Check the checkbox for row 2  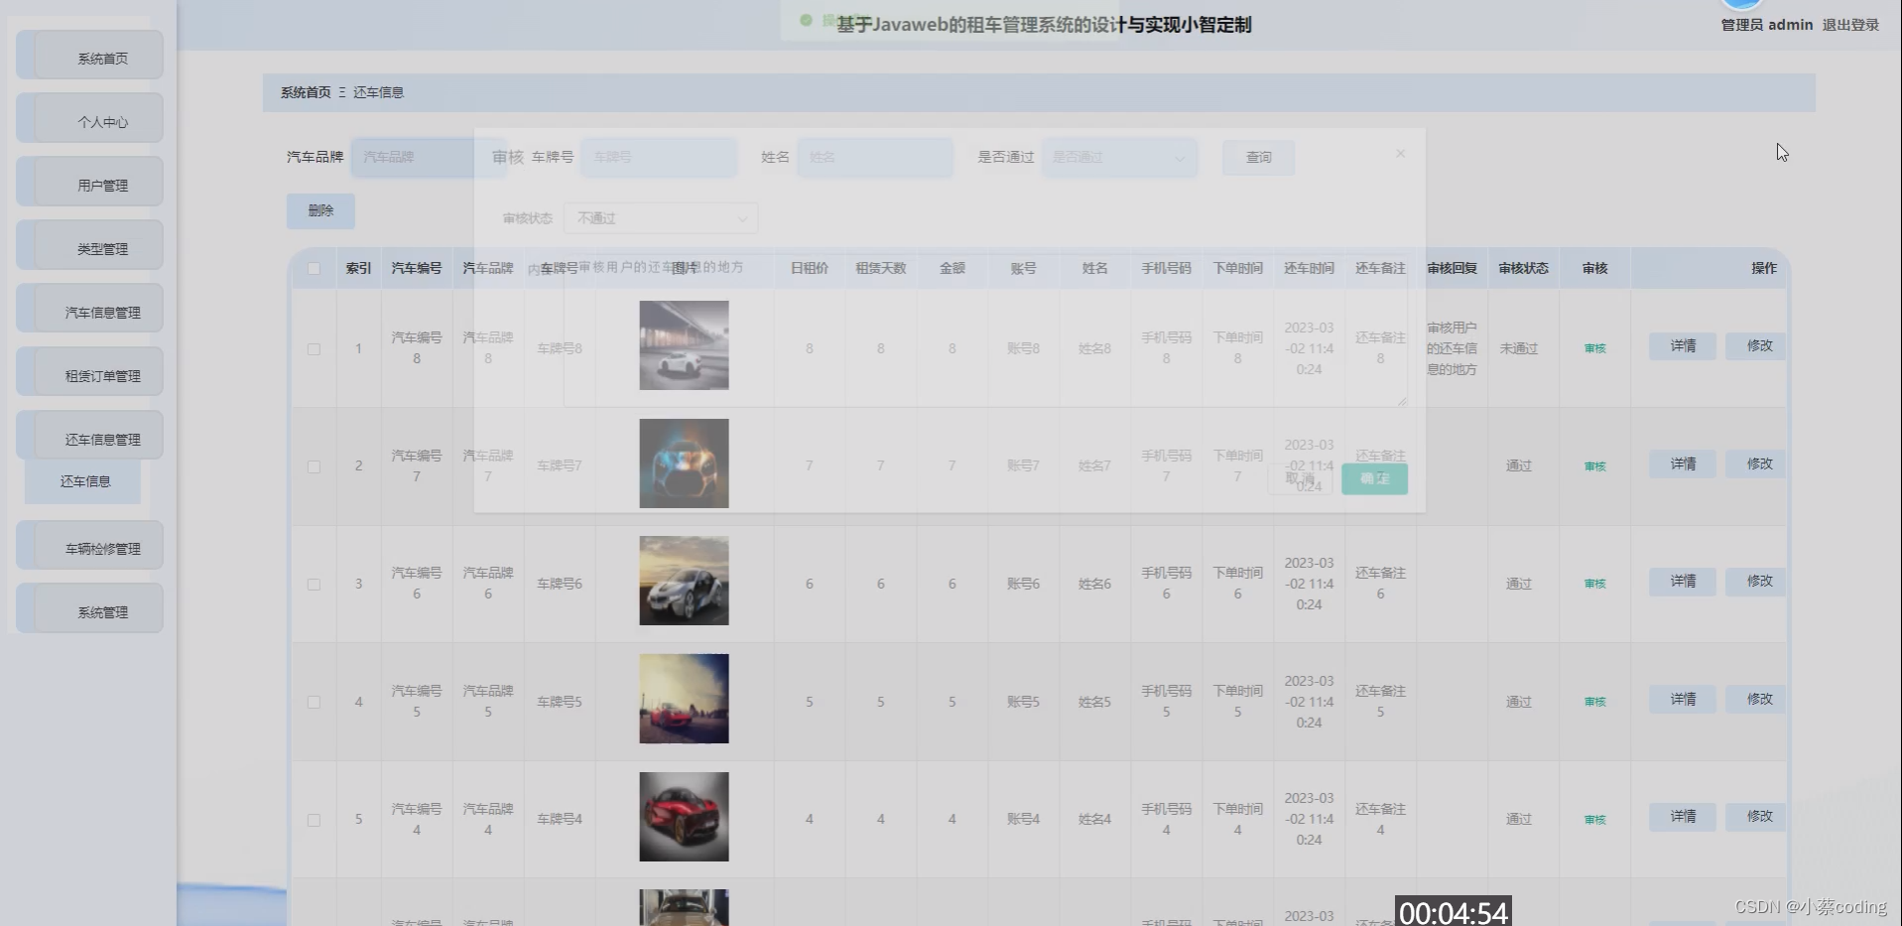(314, 466)
